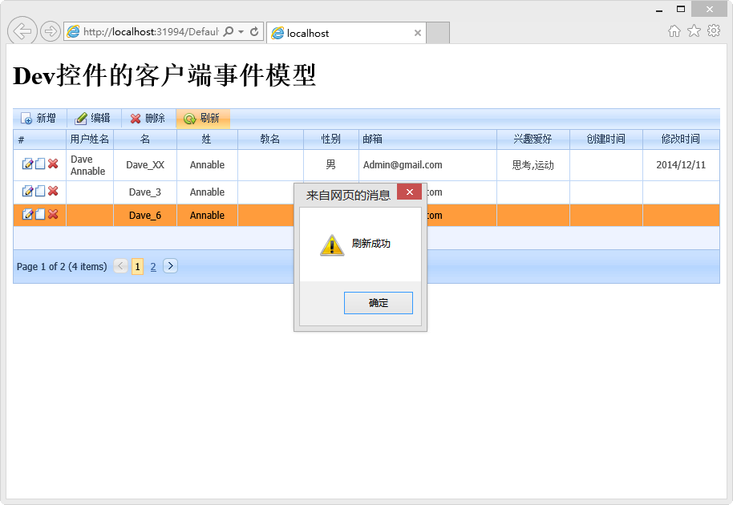Go to next page with arrow button
The image size is (733, 505).
click(x=170, y=266)
